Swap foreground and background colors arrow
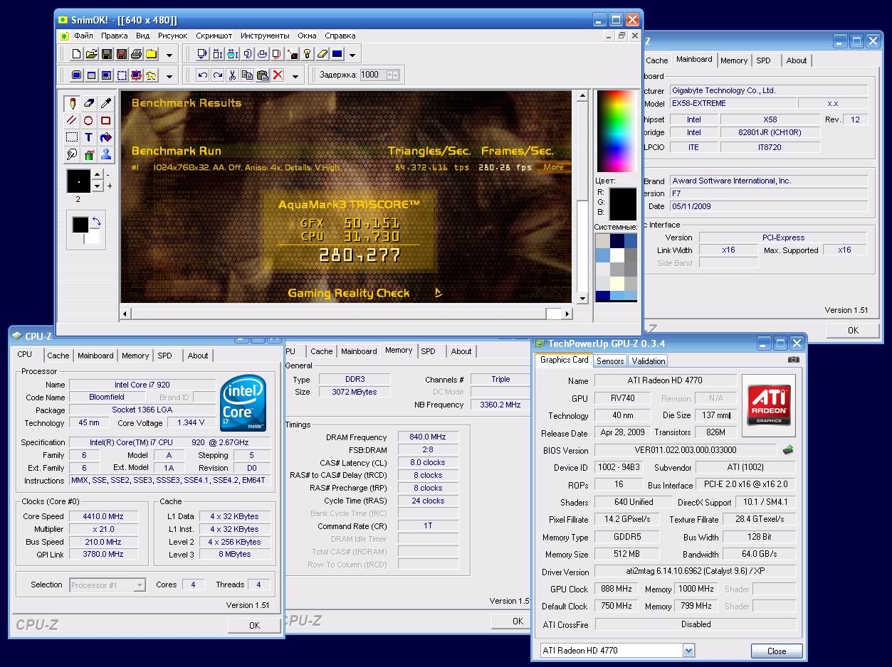This screenshot has width=892, height=667. coord(96,222)
